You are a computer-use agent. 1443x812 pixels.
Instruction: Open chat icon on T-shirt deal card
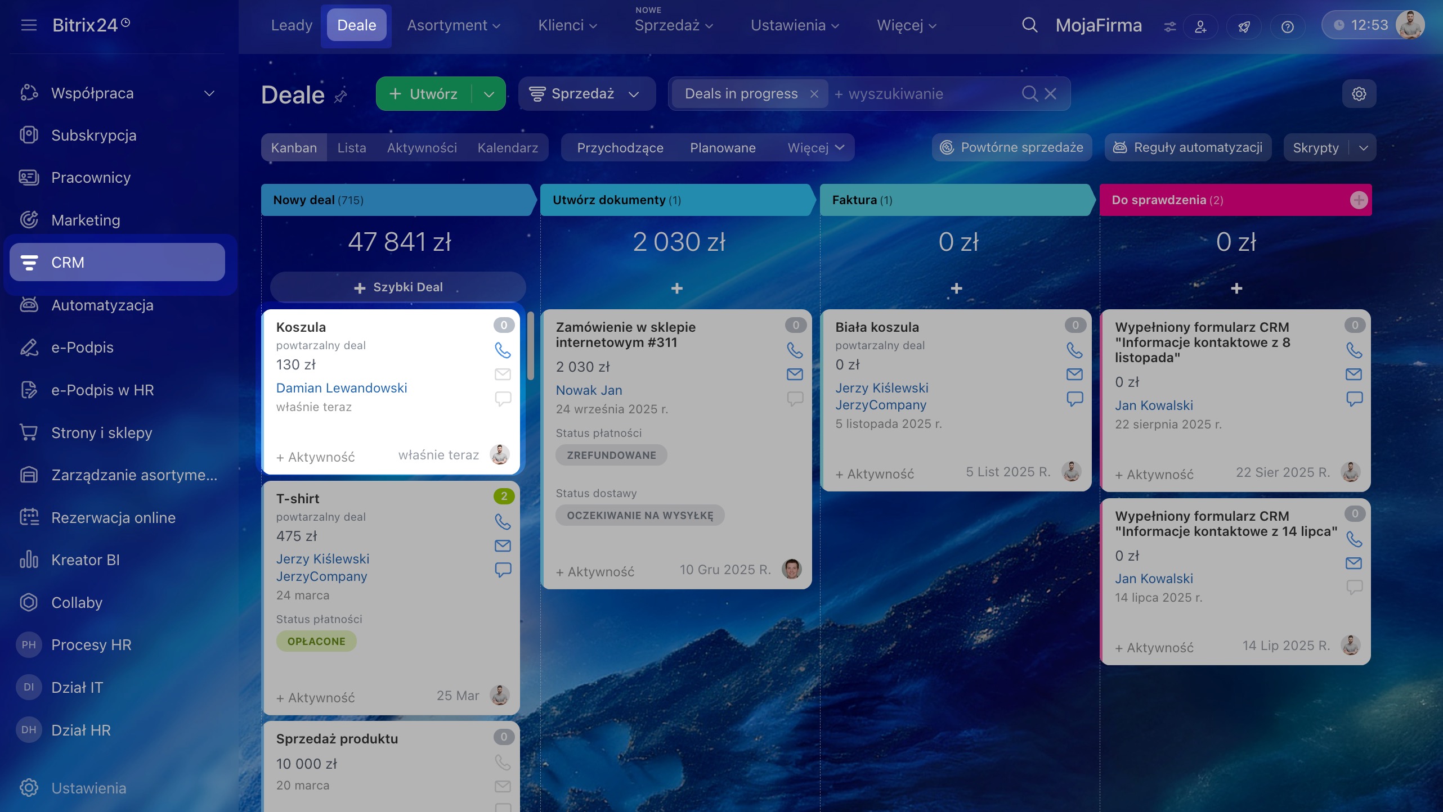point(503,569)
